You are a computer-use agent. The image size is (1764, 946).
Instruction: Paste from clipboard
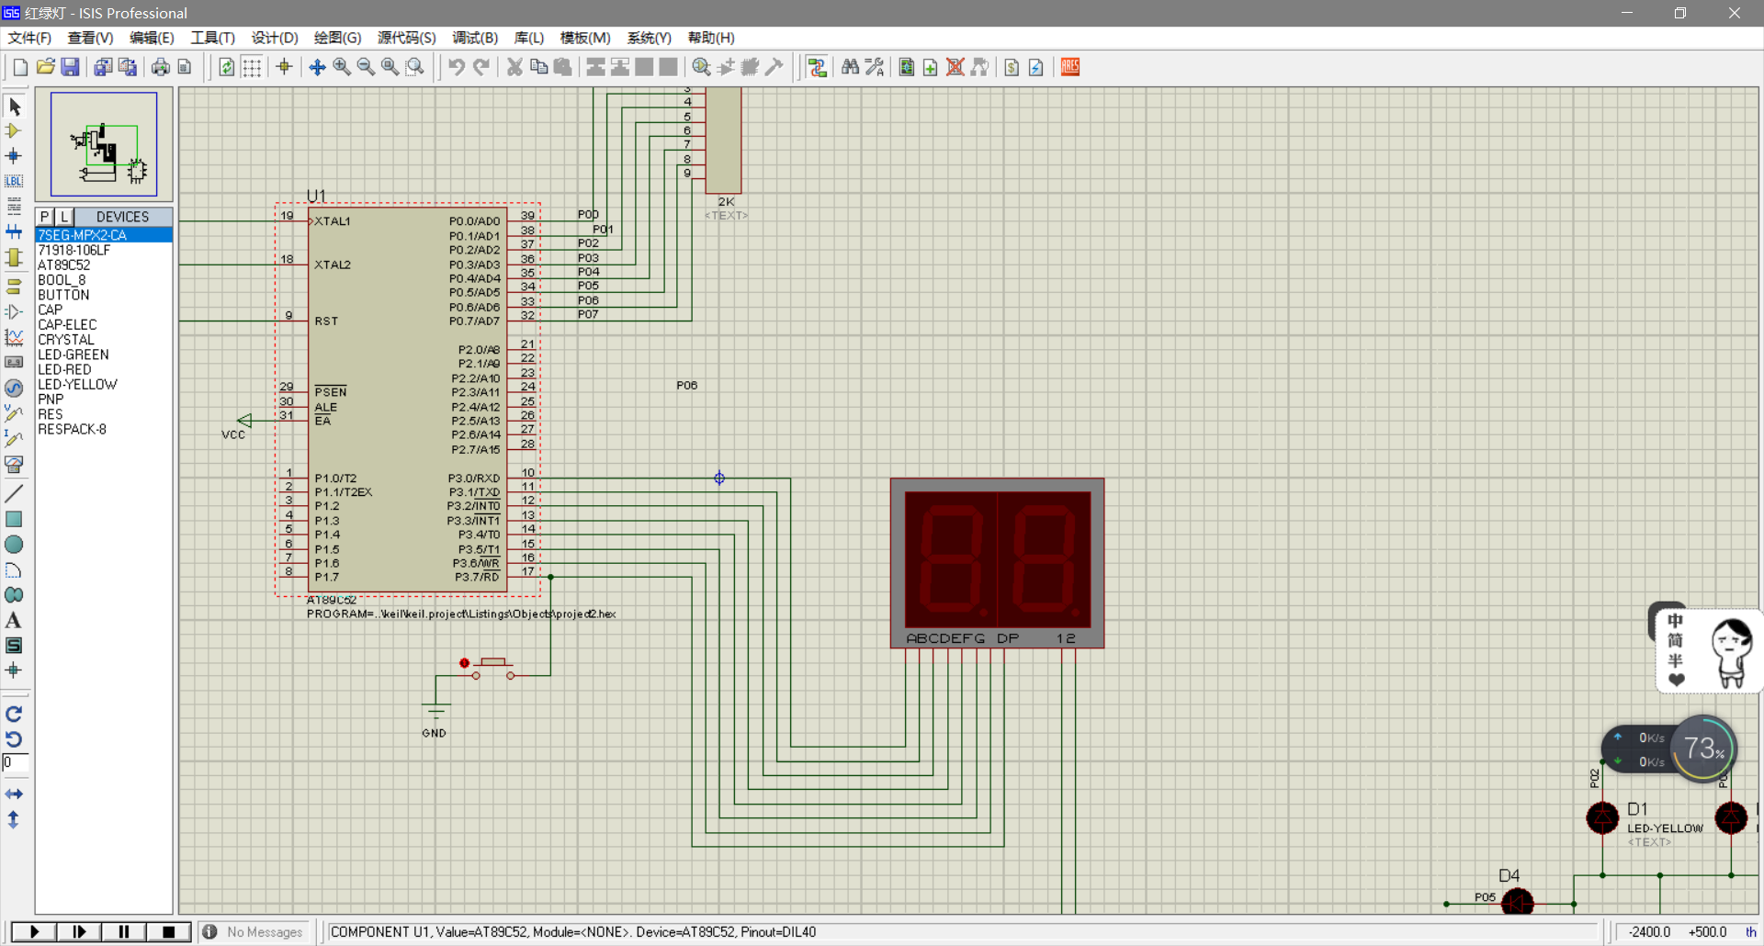pos(563,67)
